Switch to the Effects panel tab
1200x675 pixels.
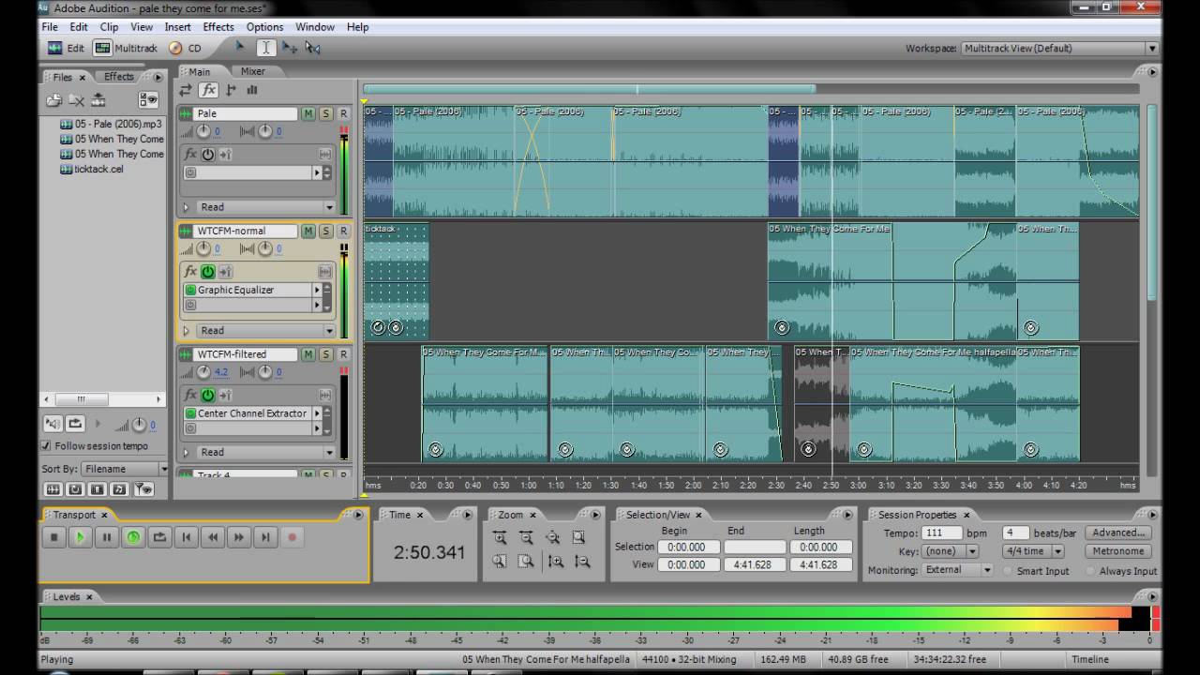[119, 77]
